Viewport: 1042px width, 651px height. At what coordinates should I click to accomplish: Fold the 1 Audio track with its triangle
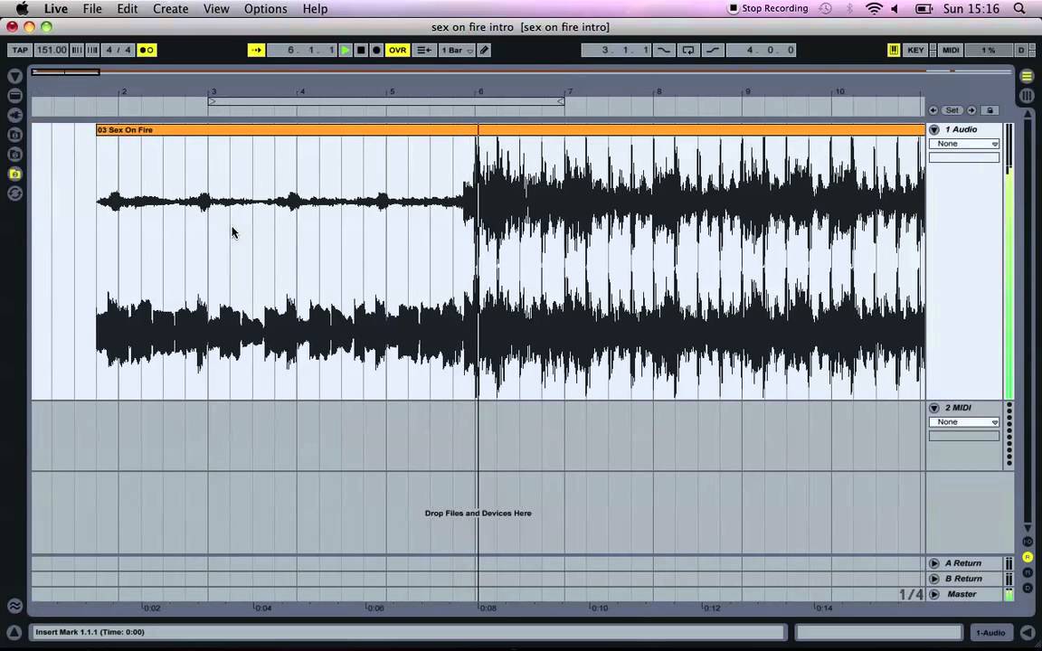tap(934, 129)
